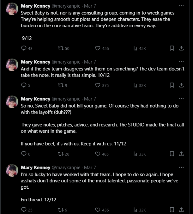Reply to the 9/12 tweet
Image resolution: width=193 pixels, height=214 pixels.
24,48
